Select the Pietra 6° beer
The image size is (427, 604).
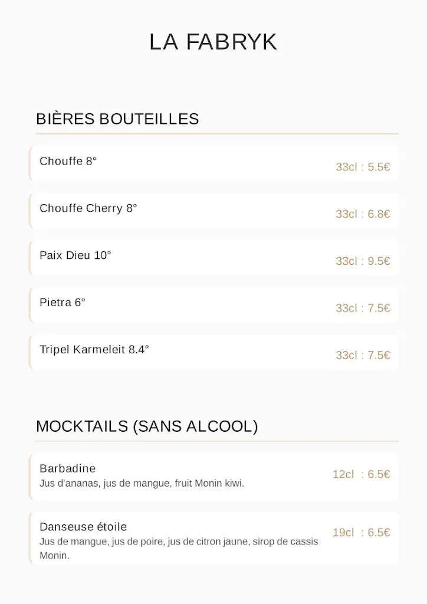[63, 303]
